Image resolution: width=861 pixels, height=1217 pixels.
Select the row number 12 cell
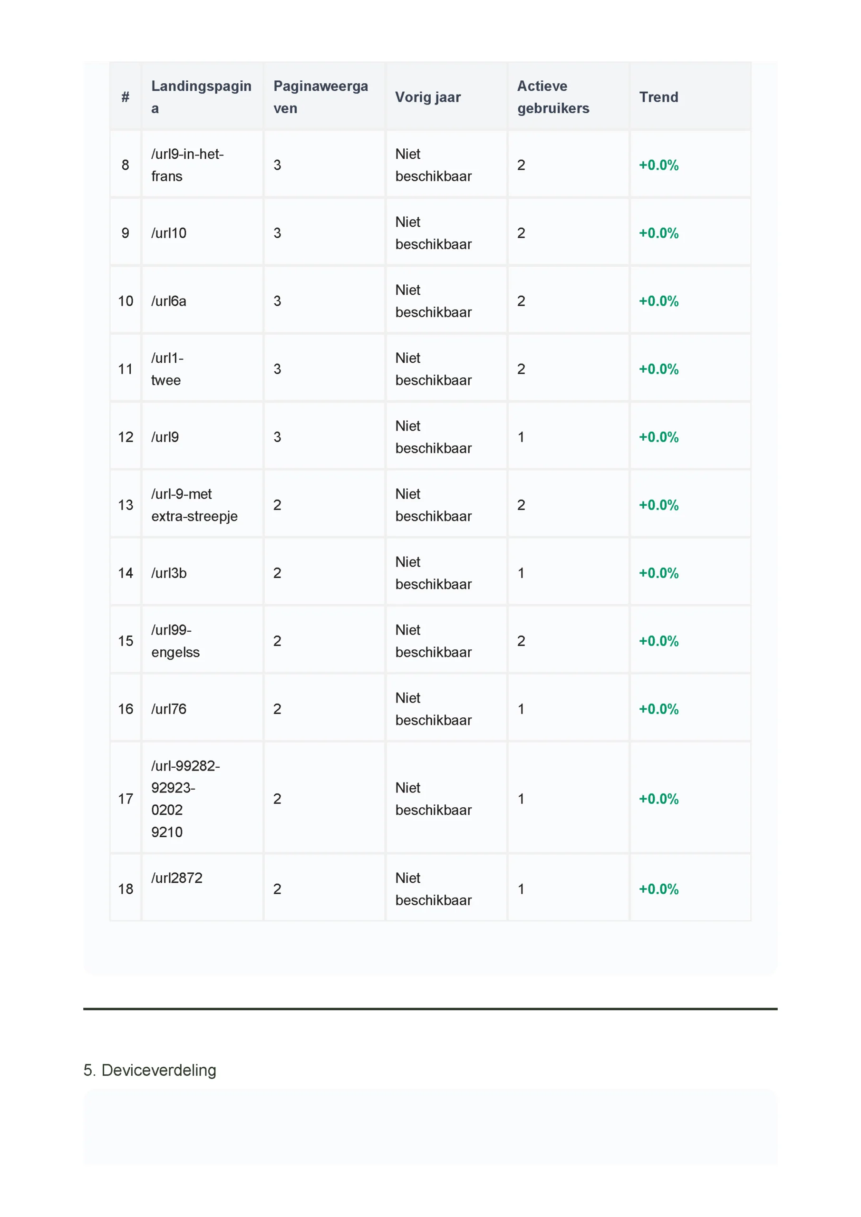click(x=126, y=437)
